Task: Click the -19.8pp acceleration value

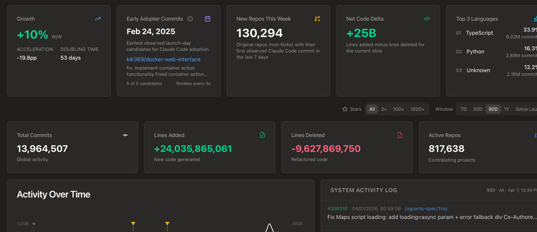Action: point(27,58)
